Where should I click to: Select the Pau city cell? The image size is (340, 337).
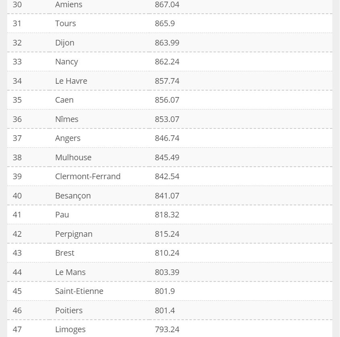pyautogui.click(x=62, y=215)
